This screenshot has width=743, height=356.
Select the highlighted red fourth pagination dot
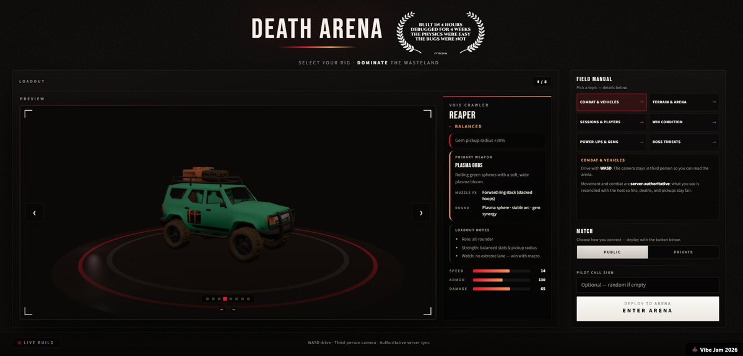click(225, 299)
